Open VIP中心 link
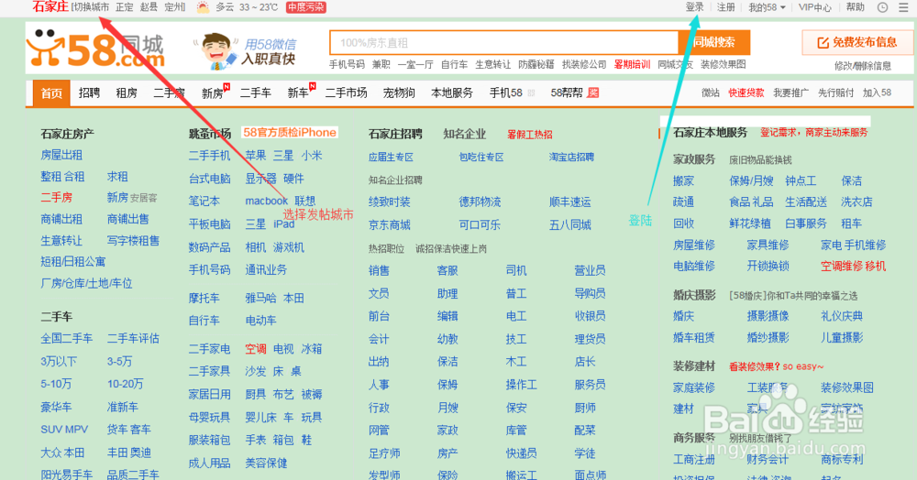 point(814,7)
